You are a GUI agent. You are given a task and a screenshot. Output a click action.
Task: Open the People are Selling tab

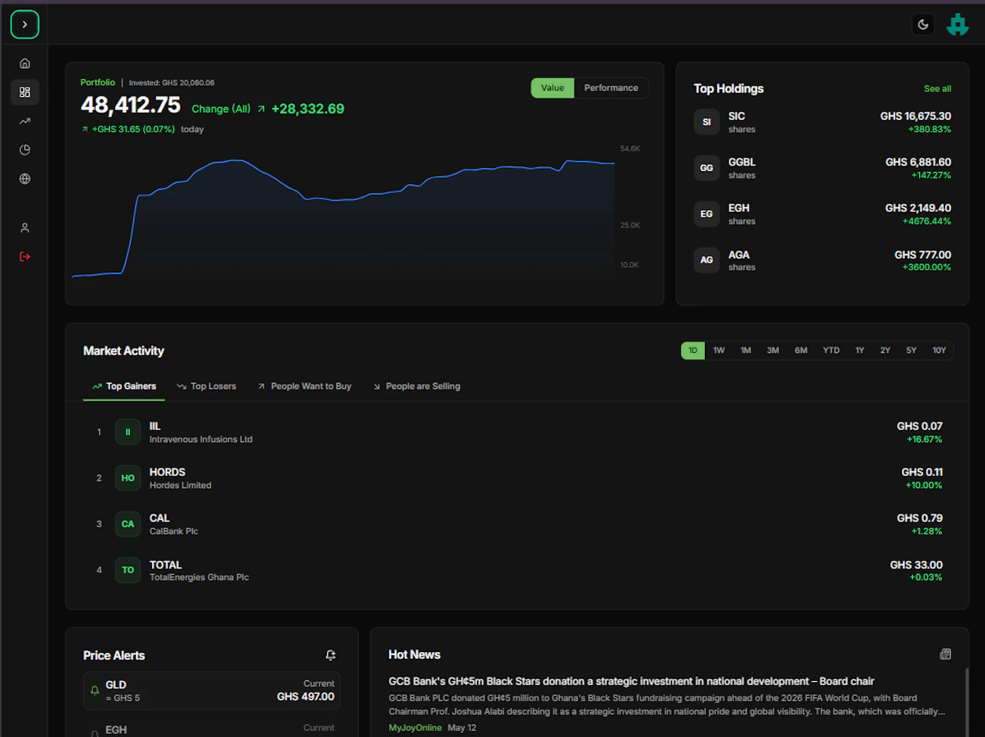pos(417,387)
